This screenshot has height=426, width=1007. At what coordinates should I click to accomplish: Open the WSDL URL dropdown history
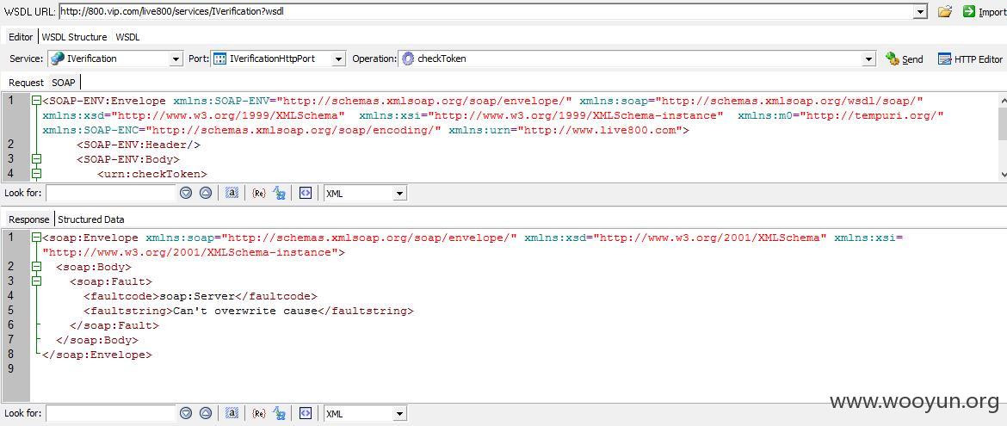tap(920, 11)
